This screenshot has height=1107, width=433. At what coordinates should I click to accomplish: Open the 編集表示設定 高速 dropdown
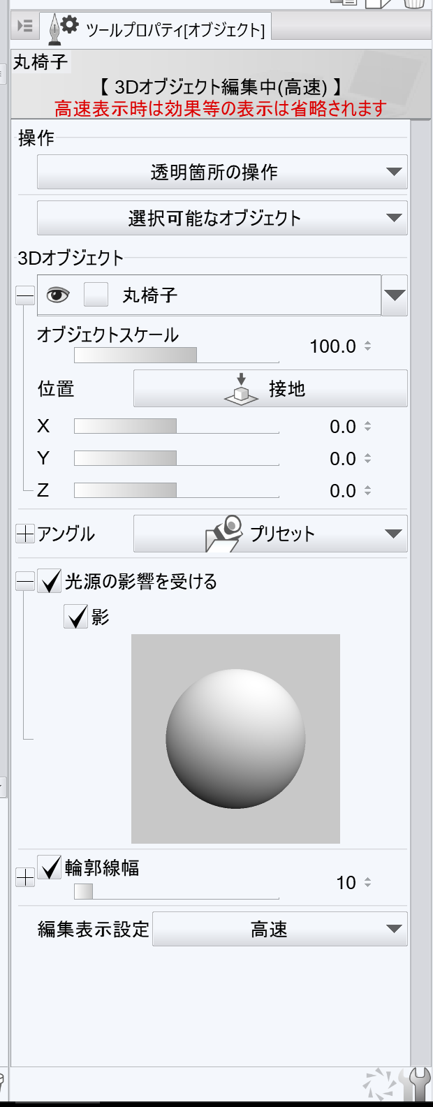(280, 929)
